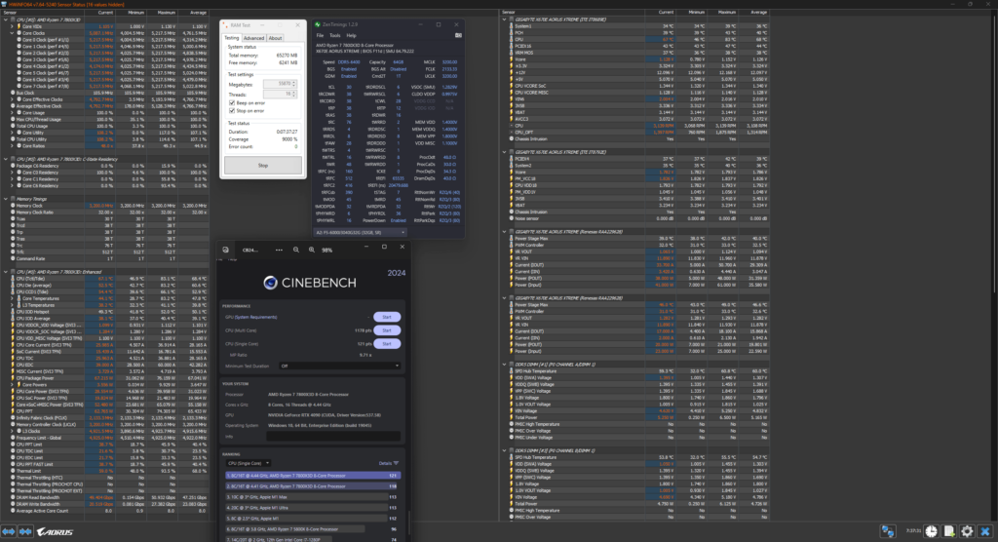Viewport: 998px width, 542px height.
Task: Click the Maximum column header in right HWiNFO panel
Action: (x=727, y=12)
